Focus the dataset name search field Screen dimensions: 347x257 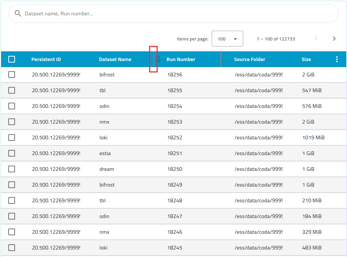pyautogui.click(x=177, y=13)
